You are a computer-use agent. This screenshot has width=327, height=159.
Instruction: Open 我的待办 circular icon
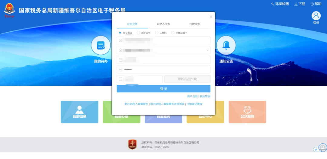[101, 45]
